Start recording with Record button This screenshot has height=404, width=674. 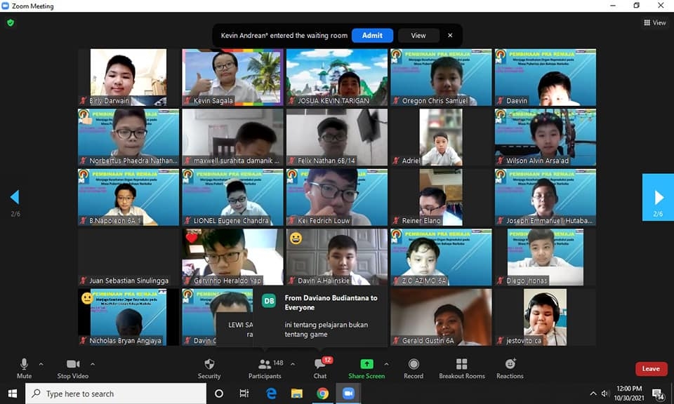click(414, 368)
